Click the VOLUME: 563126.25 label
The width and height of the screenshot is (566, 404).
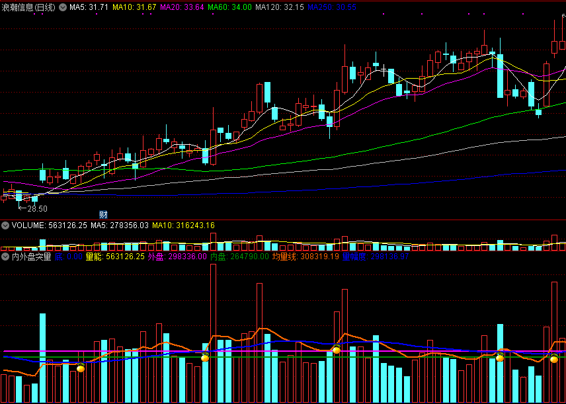(50, 225)
